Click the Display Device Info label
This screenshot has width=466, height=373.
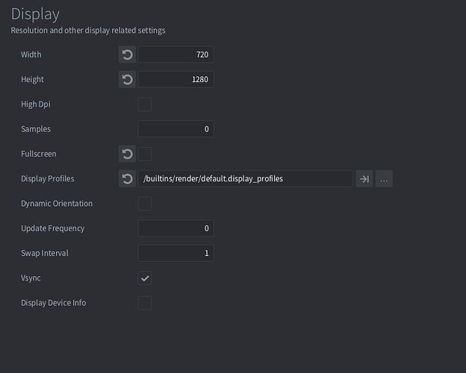pos(54,303)
